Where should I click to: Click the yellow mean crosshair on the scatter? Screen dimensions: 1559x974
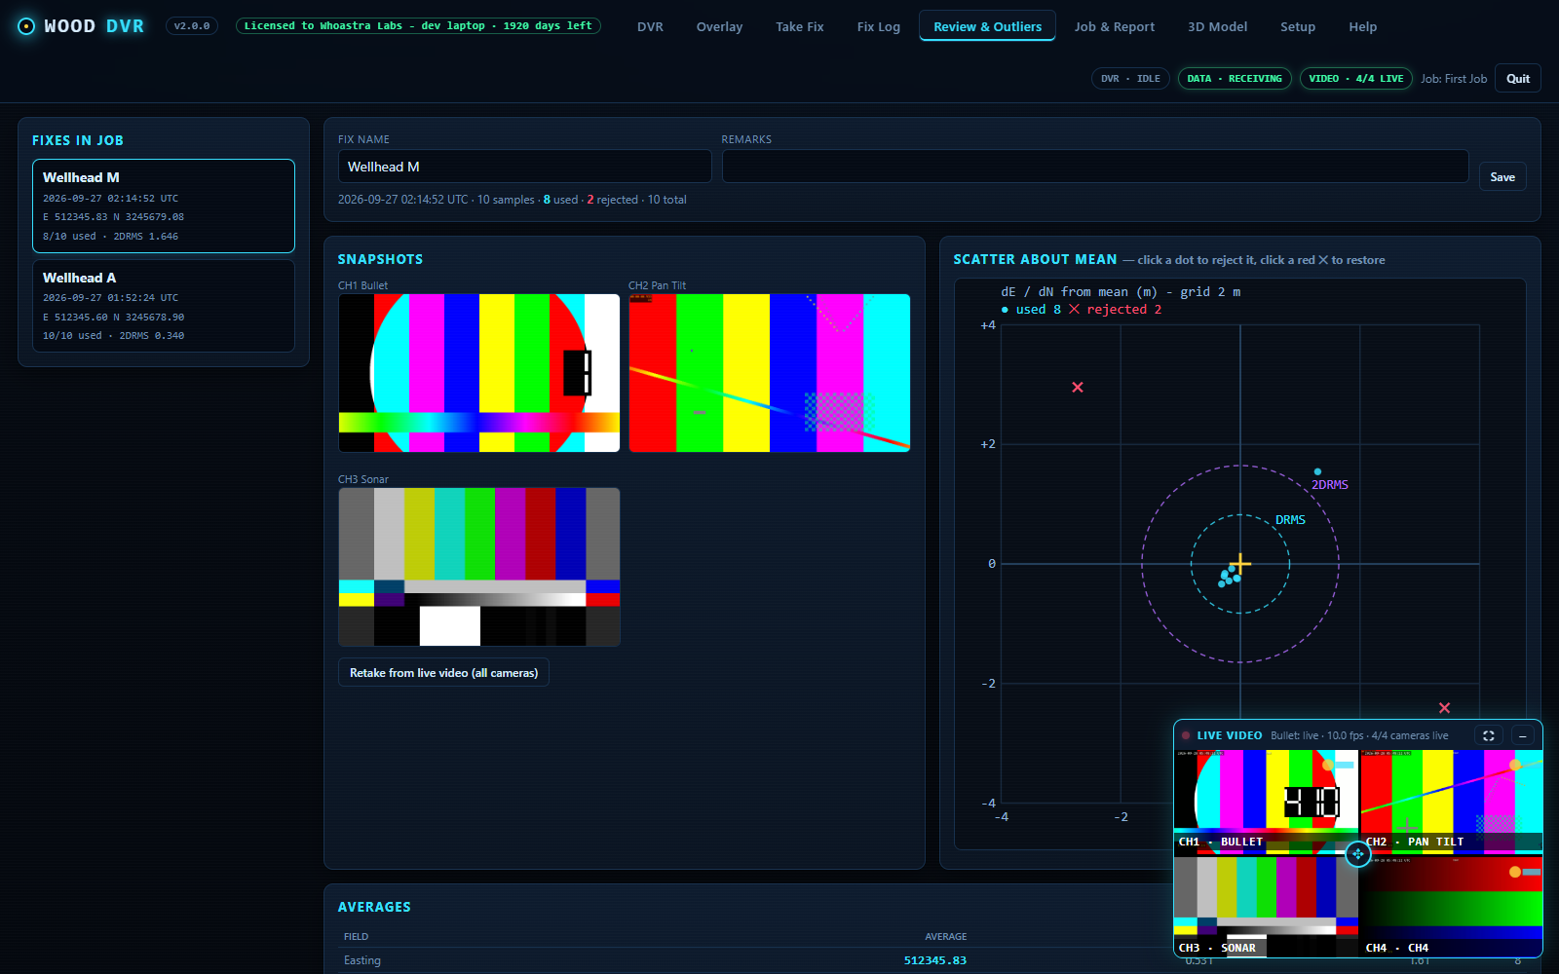click(x=1240, y=563)
